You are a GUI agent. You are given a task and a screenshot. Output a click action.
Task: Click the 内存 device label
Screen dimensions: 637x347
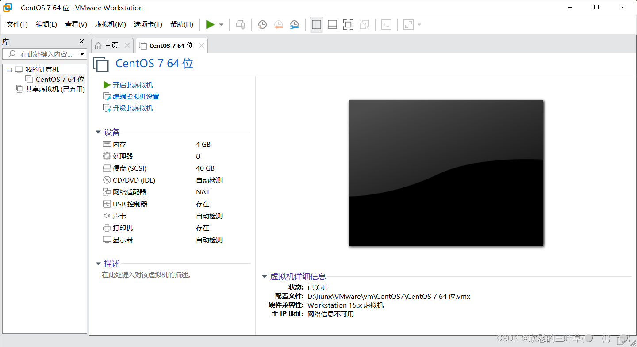(x=119, y=144)
